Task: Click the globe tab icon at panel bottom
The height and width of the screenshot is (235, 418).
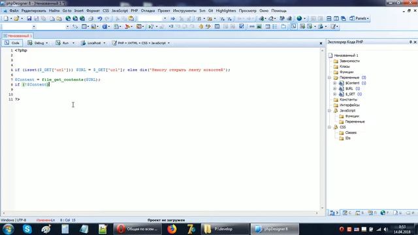Action: click(383, 213)
